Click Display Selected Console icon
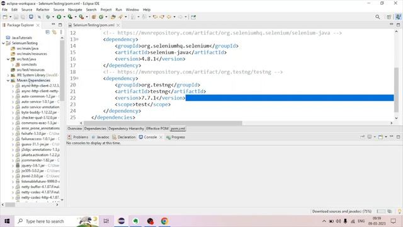The image size is (403, 227). click(370, 137)
